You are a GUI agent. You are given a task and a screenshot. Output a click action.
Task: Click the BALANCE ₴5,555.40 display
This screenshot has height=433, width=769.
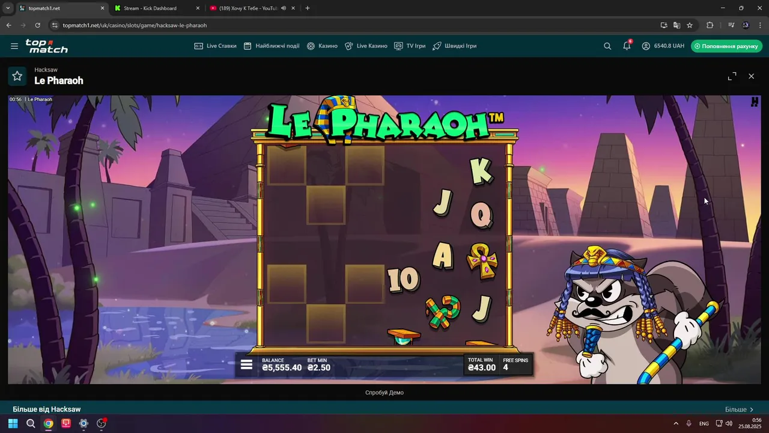(282, 364)
